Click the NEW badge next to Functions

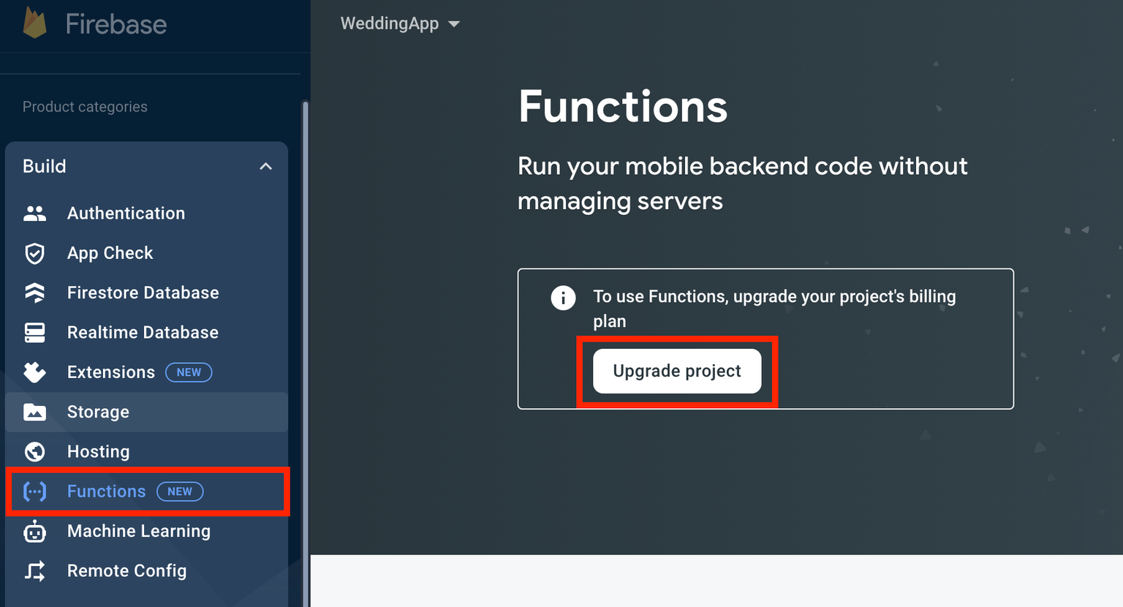[180, 491]
